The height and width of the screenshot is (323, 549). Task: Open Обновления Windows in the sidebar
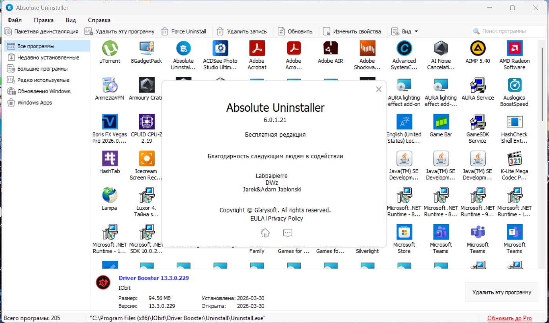pos(47,91)
